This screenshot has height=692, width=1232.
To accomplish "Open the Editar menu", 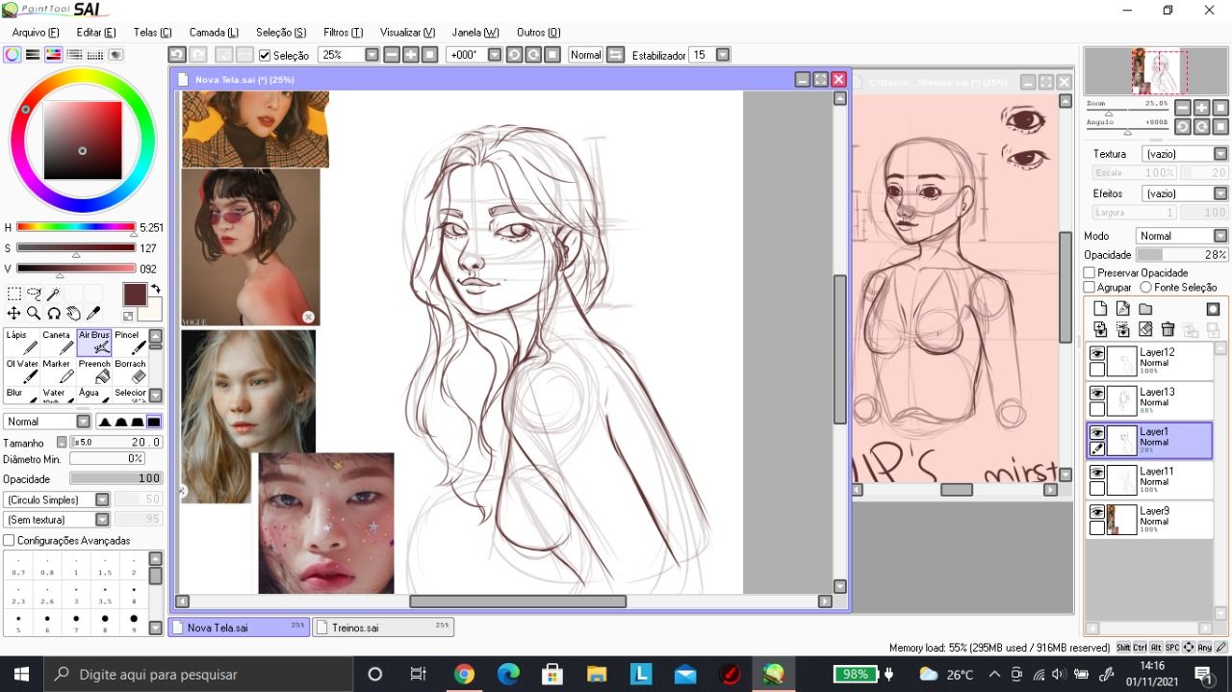I will (x=96, y=33).
